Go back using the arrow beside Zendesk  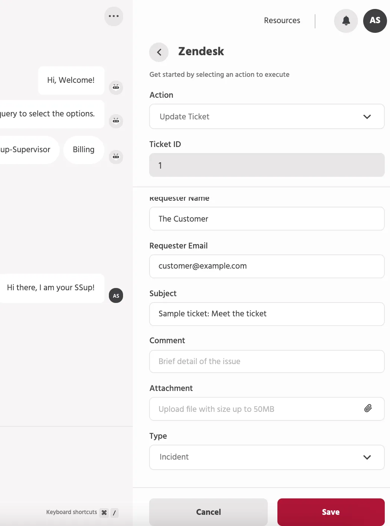click(x=159, y=52)
